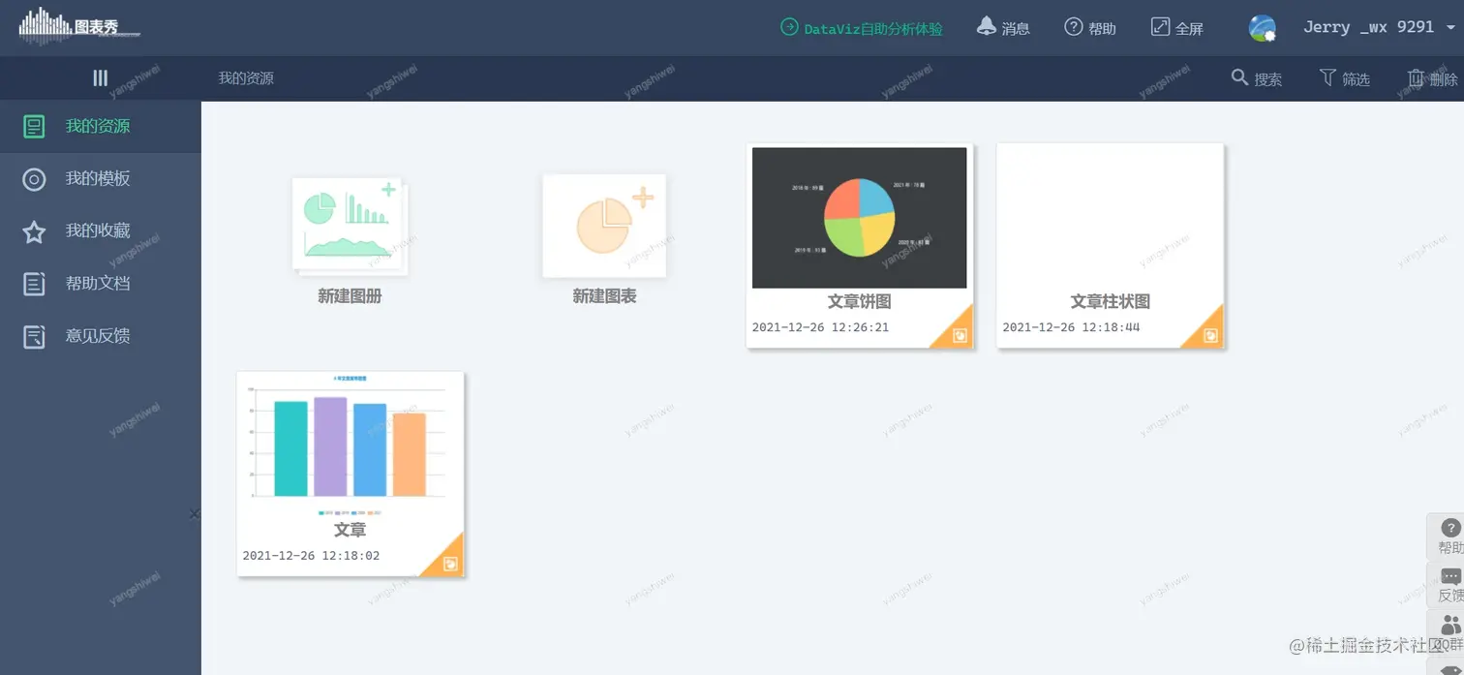Open Jerry _wx 9291 account dropdown arrow
The height and width of the screenshot is (675, 1464).
point(1450,28)
